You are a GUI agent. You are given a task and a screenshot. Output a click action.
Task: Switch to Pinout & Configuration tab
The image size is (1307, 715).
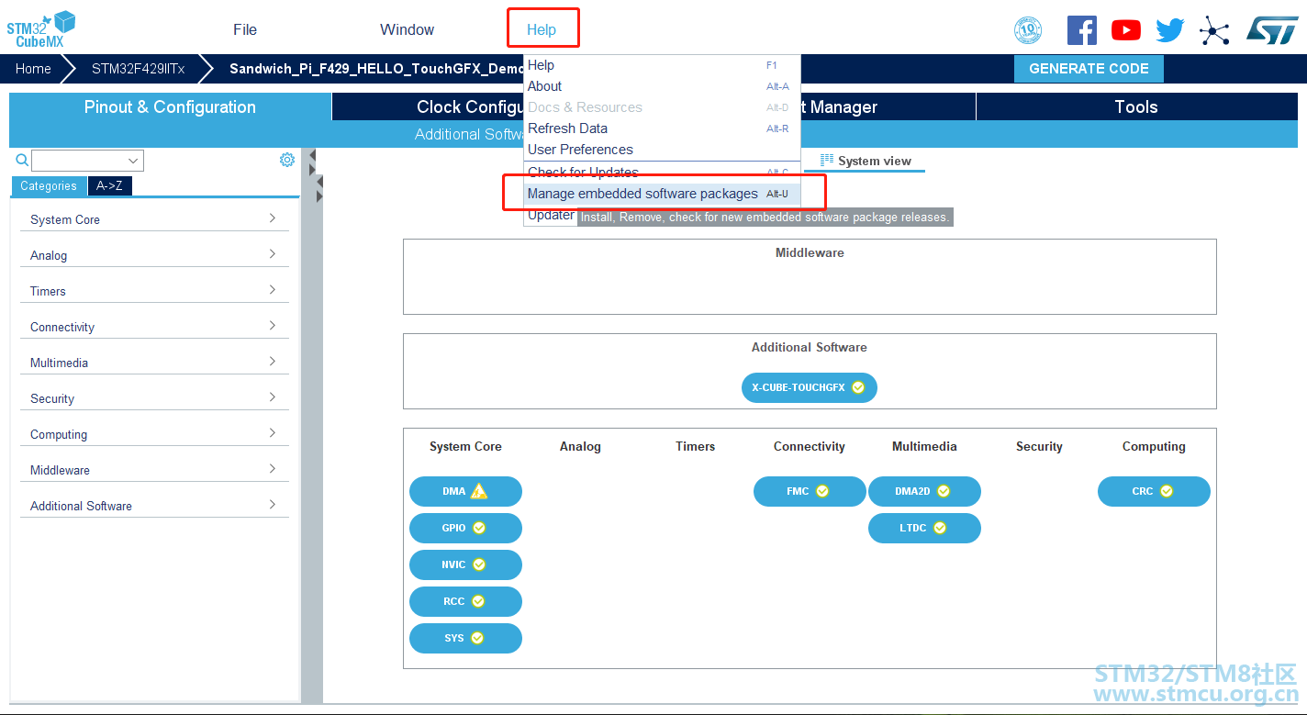click(x=171, y=106)
